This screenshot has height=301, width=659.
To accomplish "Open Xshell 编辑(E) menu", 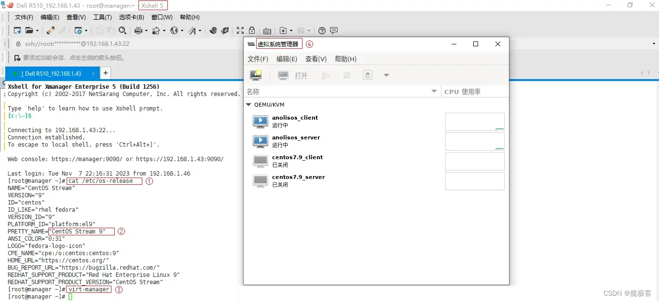I will [50, 17].
